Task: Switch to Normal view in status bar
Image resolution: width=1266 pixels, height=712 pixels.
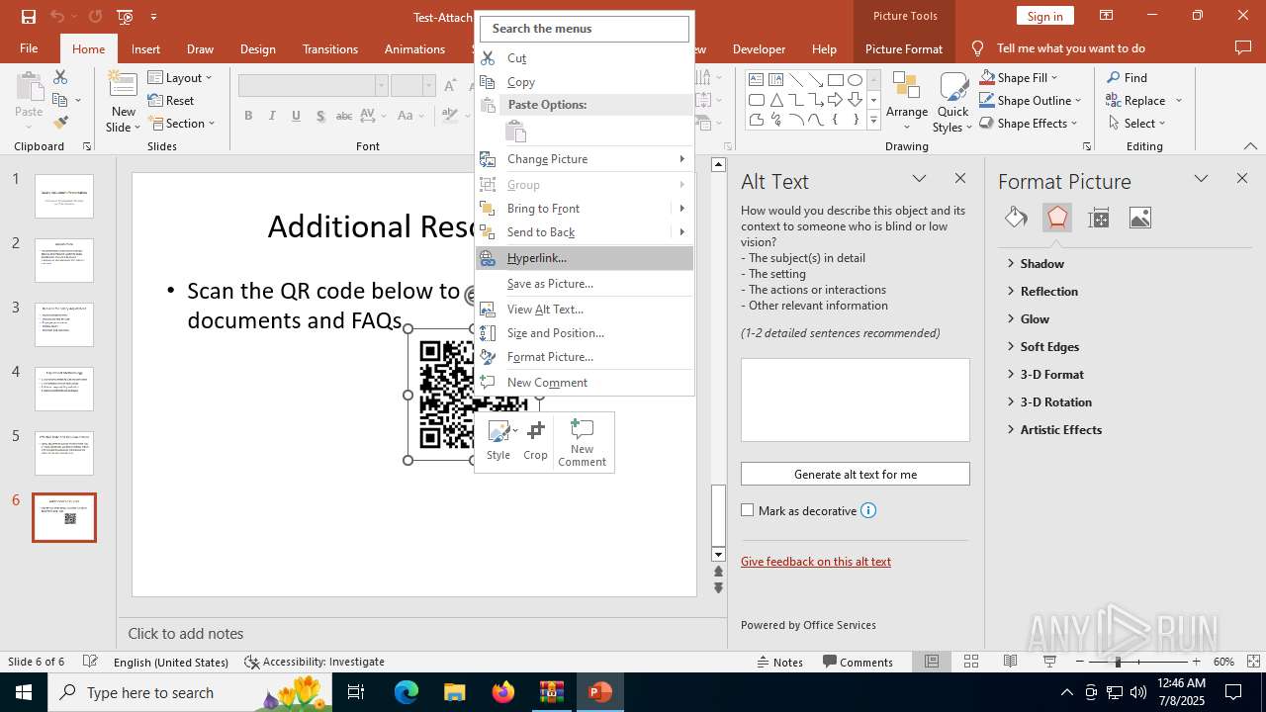Action: click(x=932, y=662)
